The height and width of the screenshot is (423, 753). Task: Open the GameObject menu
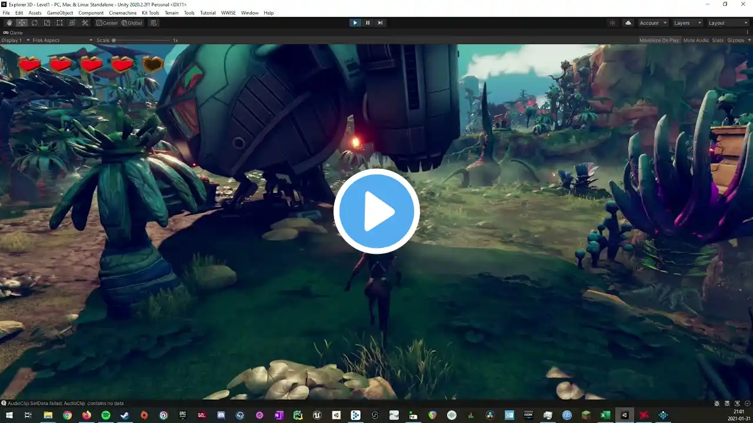click(x=60, y=13)
